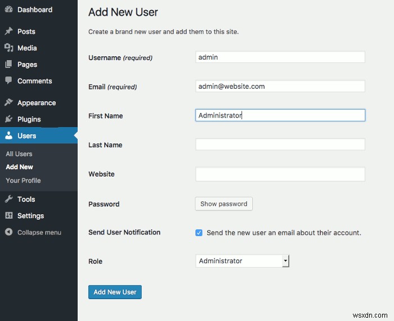
Task: Click the Media library icon
Action: click(8, 48)
